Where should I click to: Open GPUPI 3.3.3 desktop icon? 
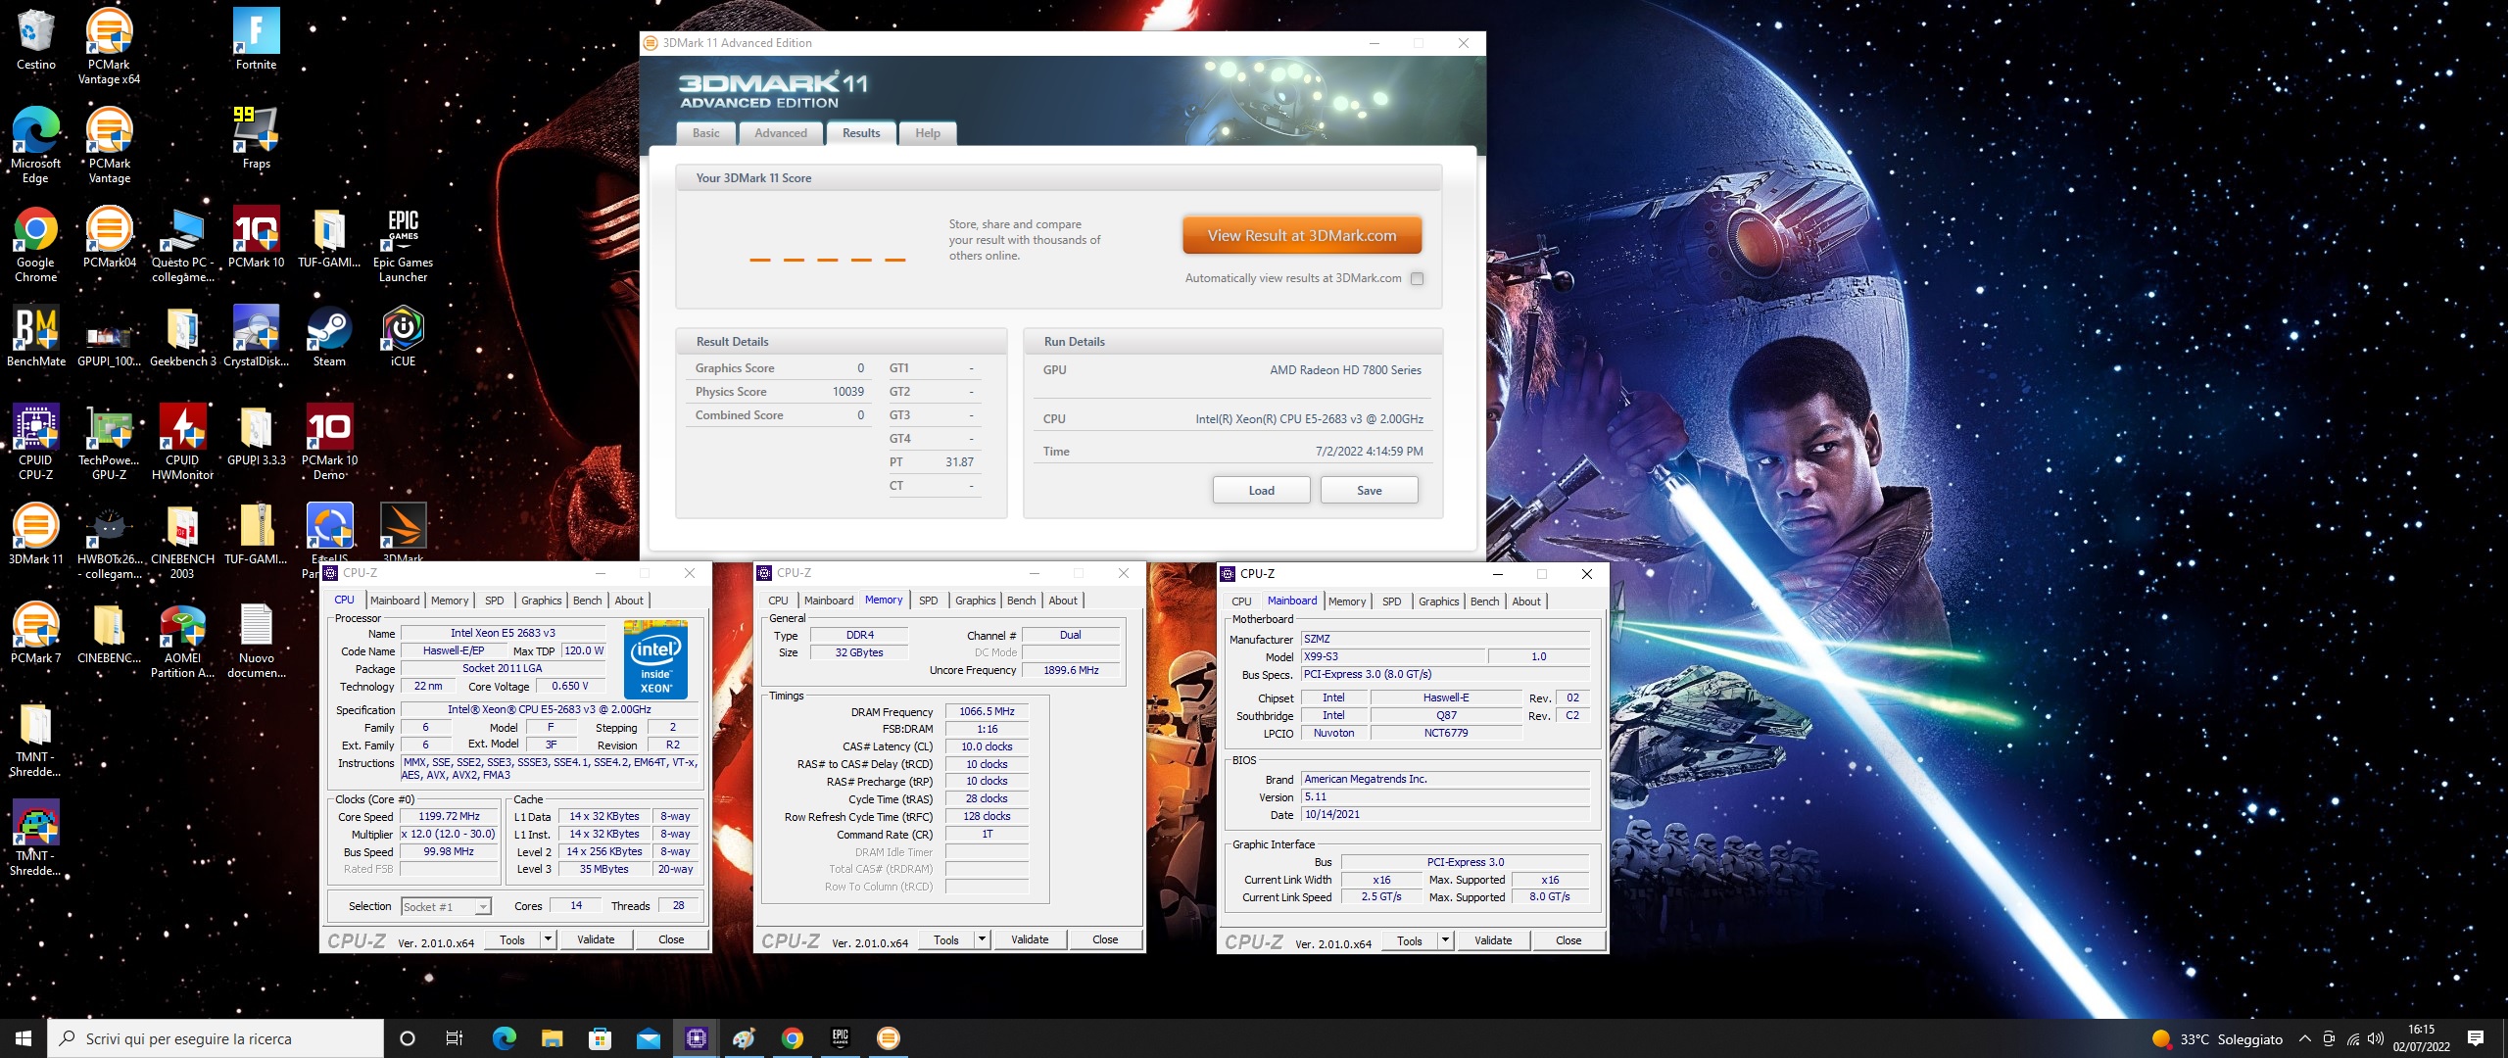coord(256,435)
